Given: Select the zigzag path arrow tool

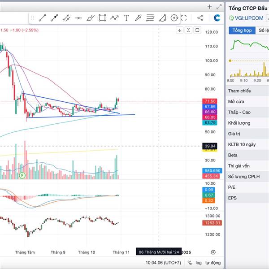Looking at the screenshot, I should pos(114,17).
